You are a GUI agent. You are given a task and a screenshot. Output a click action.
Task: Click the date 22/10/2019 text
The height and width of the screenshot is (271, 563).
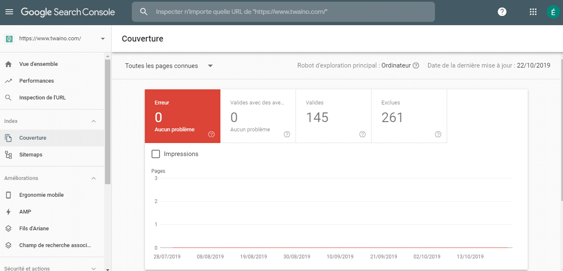[x=533, y=65]
